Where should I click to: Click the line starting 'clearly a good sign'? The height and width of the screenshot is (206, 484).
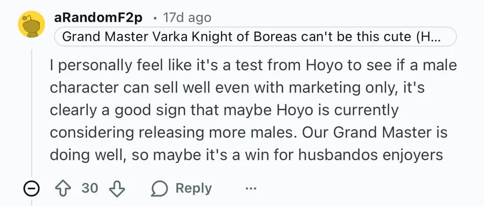224,111
